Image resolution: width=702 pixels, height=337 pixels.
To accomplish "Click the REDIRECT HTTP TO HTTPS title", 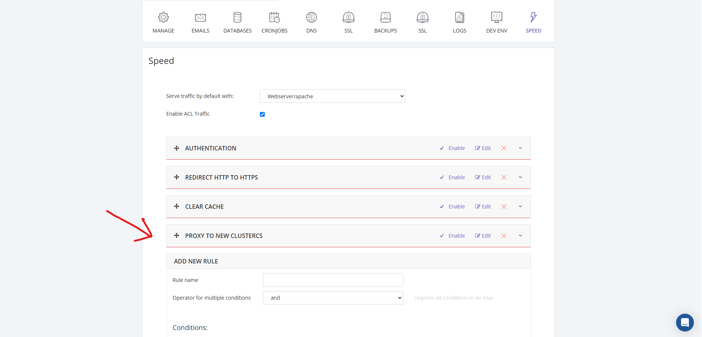I will [x=221, y=177].
